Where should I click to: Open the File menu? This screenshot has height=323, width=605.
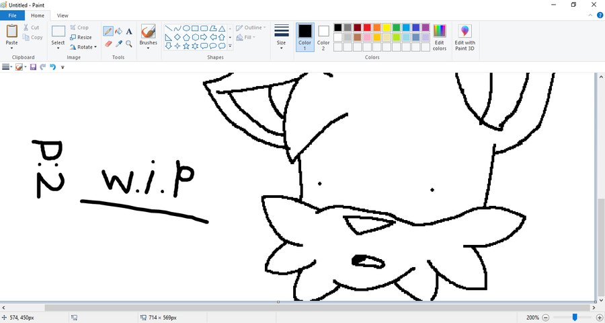coord(12,15)
